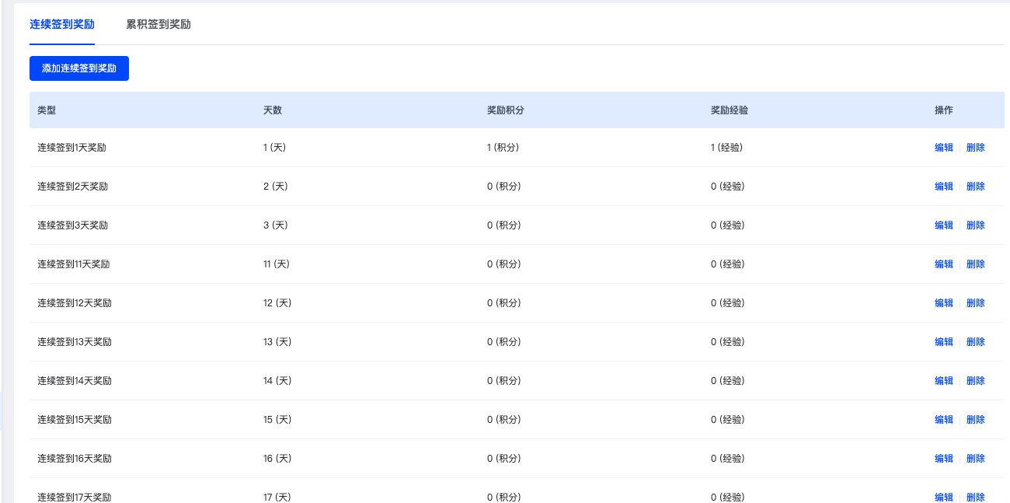The width and height of the screenshot is (1010, 503).
Task: Delete the 连续签到3天奖励 row
Action: point(976,225)
